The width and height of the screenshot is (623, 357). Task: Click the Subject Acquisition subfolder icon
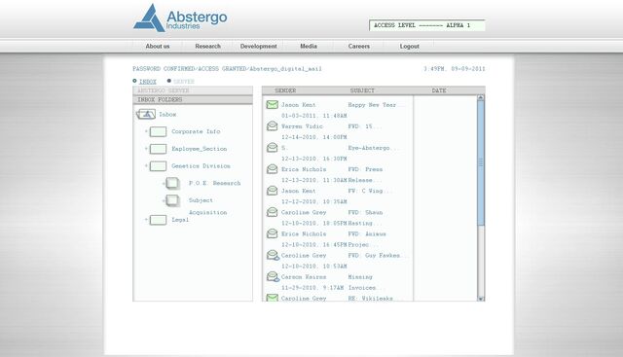coord(172,200)
